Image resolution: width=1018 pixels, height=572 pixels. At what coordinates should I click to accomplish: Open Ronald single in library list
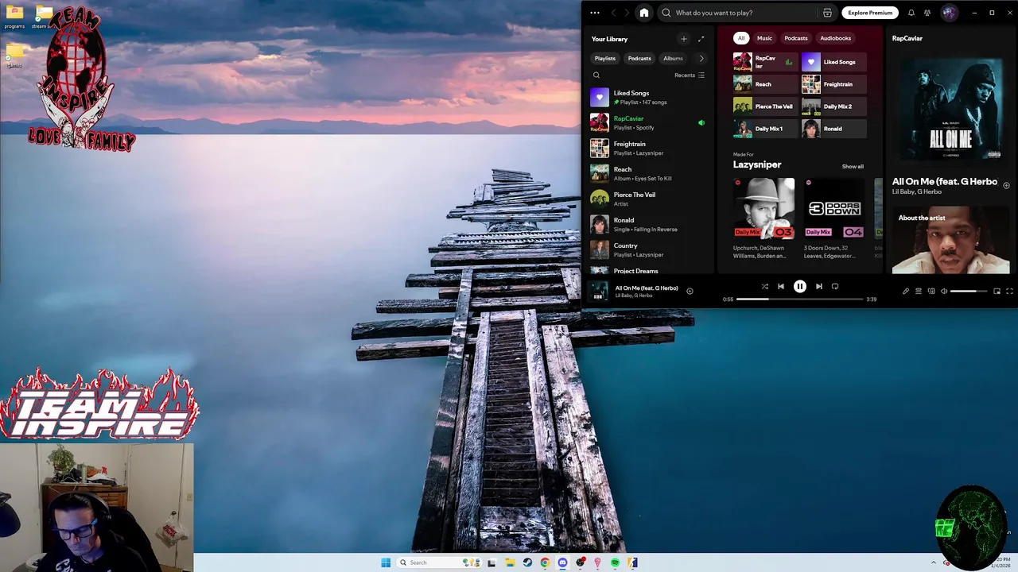pyautogui.click(x=647, y=224)
